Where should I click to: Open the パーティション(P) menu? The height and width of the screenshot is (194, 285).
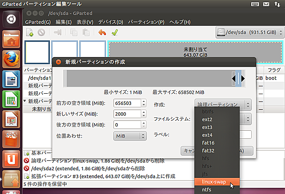click(146, 22)
